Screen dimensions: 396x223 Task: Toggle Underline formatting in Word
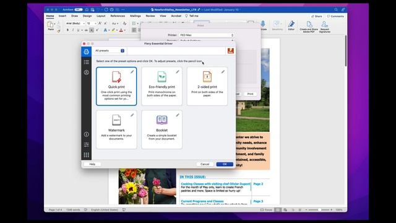click(x=79, y=30)
